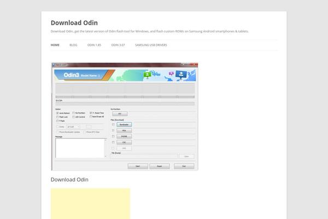Tick the Phone Bootloader Update checkbox
This screenshot has width=328, height=219.
(57, 132)
